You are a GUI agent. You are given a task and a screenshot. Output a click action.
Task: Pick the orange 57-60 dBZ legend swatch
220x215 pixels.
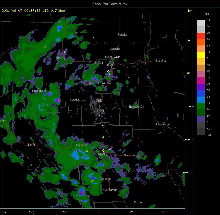(201, 42)
